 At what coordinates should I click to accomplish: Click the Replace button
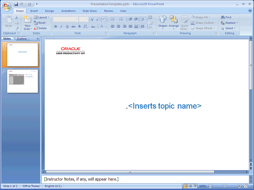[229, 23]
